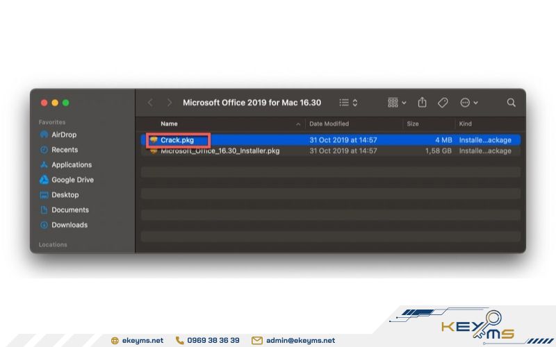Click the Microsoft_Office_16.30_Installer.pkg package icon
The width and height of the screenshot is (556, 347).
coord(153,151)
